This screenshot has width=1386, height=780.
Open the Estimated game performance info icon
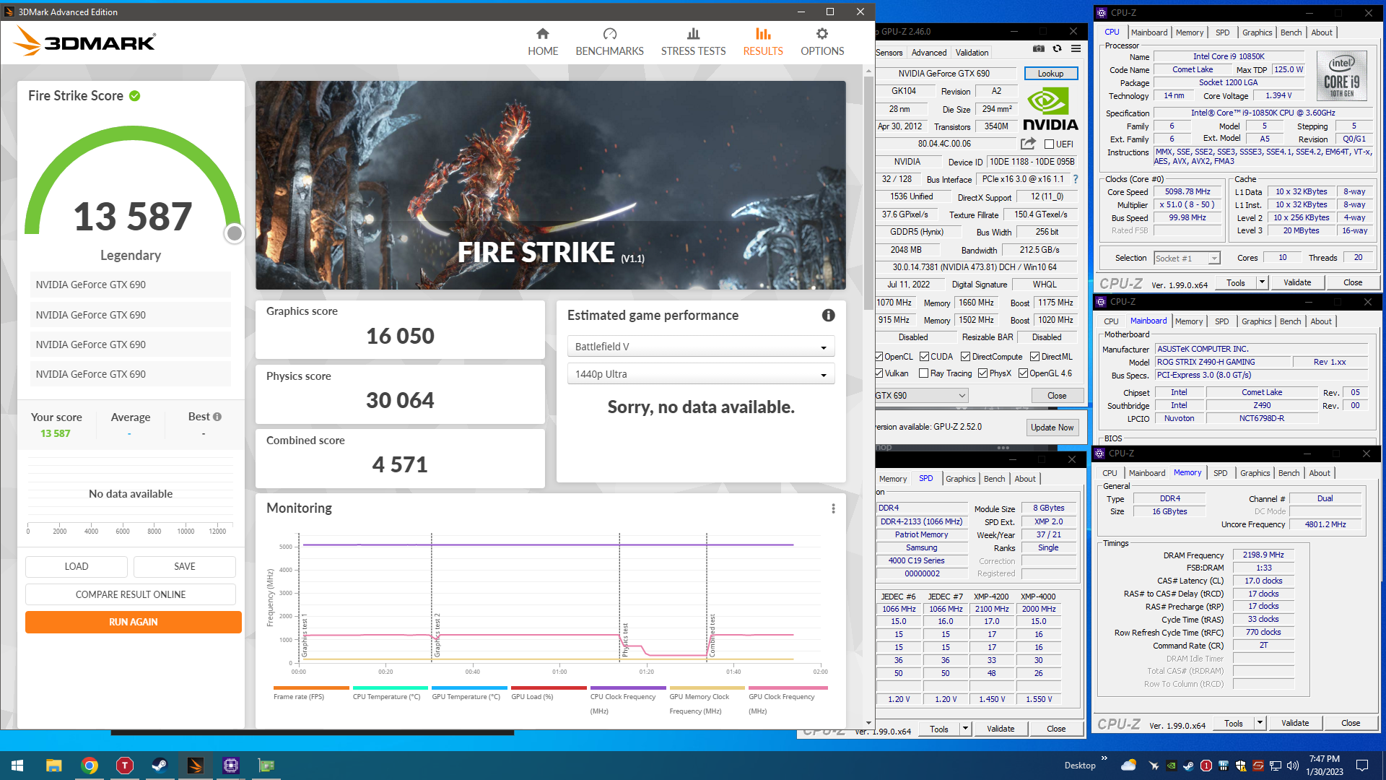828,316
